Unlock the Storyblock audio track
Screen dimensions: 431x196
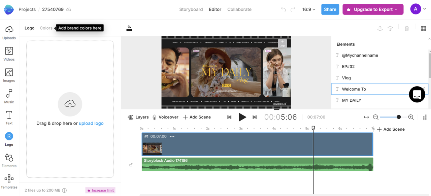(x=131, y=165)
